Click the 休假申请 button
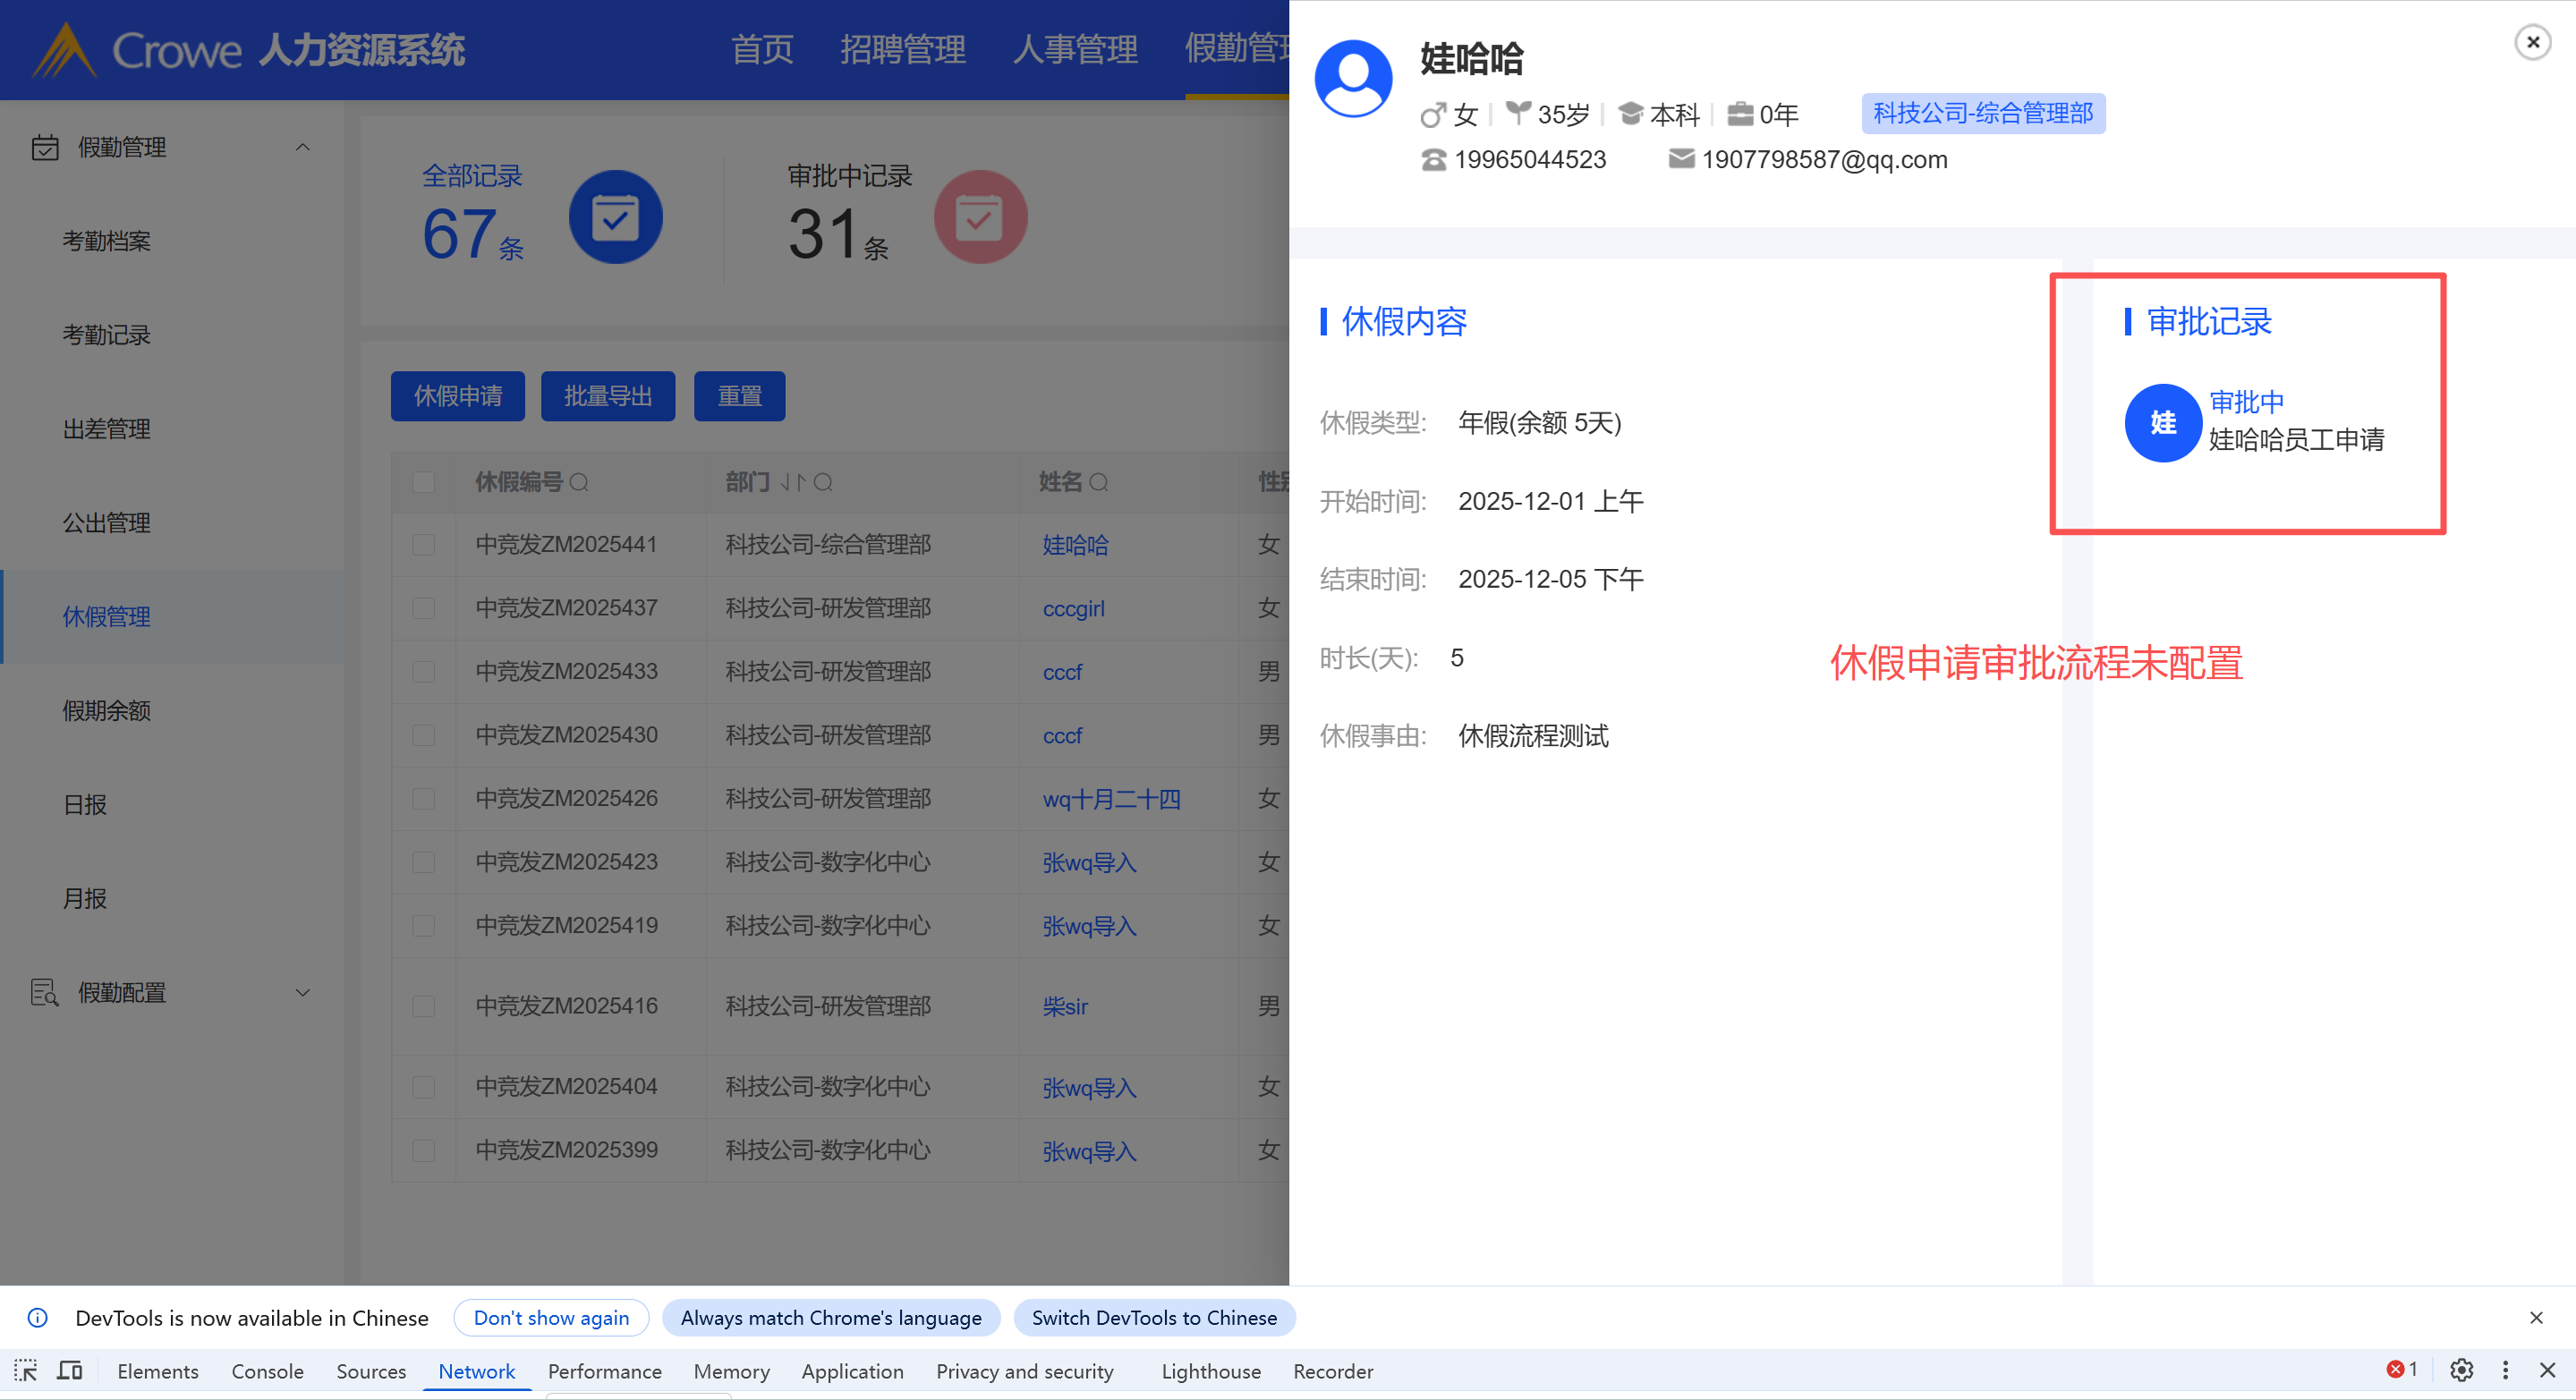 (458, 396)
